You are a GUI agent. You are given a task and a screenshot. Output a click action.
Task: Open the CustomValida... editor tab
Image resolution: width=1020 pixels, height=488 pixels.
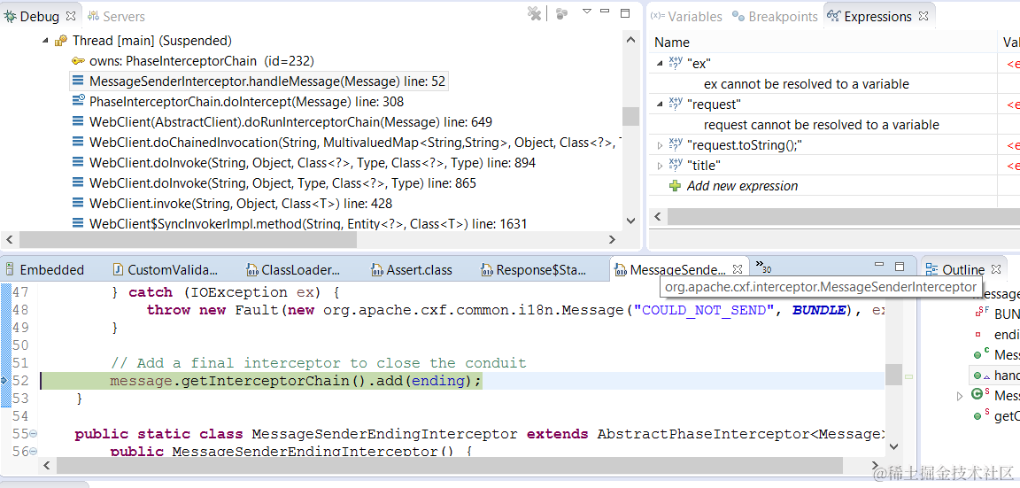click(166, 269)
